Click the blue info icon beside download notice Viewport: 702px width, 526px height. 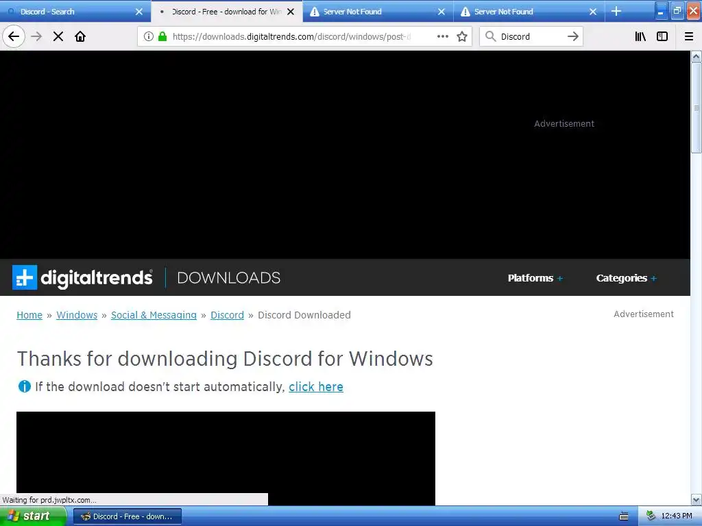pos(24,386)
